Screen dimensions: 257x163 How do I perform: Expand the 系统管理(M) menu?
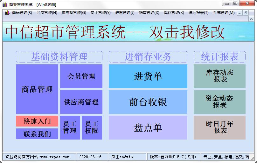coord(224,13)
